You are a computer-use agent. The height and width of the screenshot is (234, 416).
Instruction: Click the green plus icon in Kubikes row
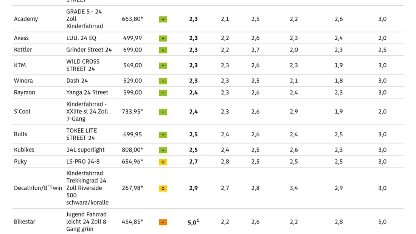pos(163,150)
